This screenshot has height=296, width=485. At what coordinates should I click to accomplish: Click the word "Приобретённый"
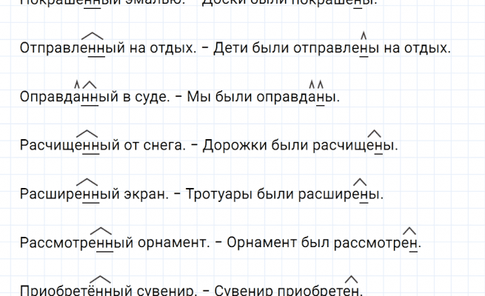(x=75, y=291)
